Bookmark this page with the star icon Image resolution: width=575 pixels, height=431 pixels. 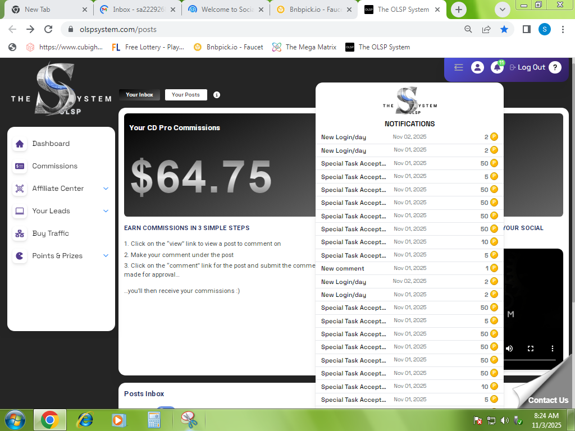click(504, 29)
